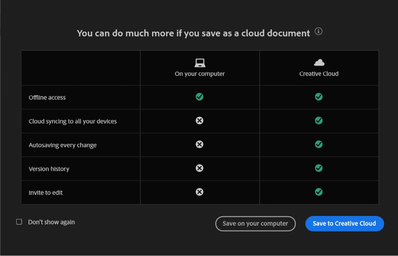This screenshot has height=256, width=398.
Task: Click the Autosaving every change label
Action: [x=63, y=145]
